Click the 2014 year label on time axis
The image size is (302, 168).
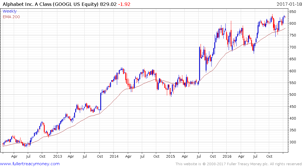(x=114, y=157)
